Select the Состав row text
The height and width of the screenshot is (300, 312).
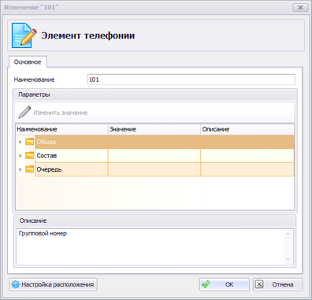coord(46,156)
